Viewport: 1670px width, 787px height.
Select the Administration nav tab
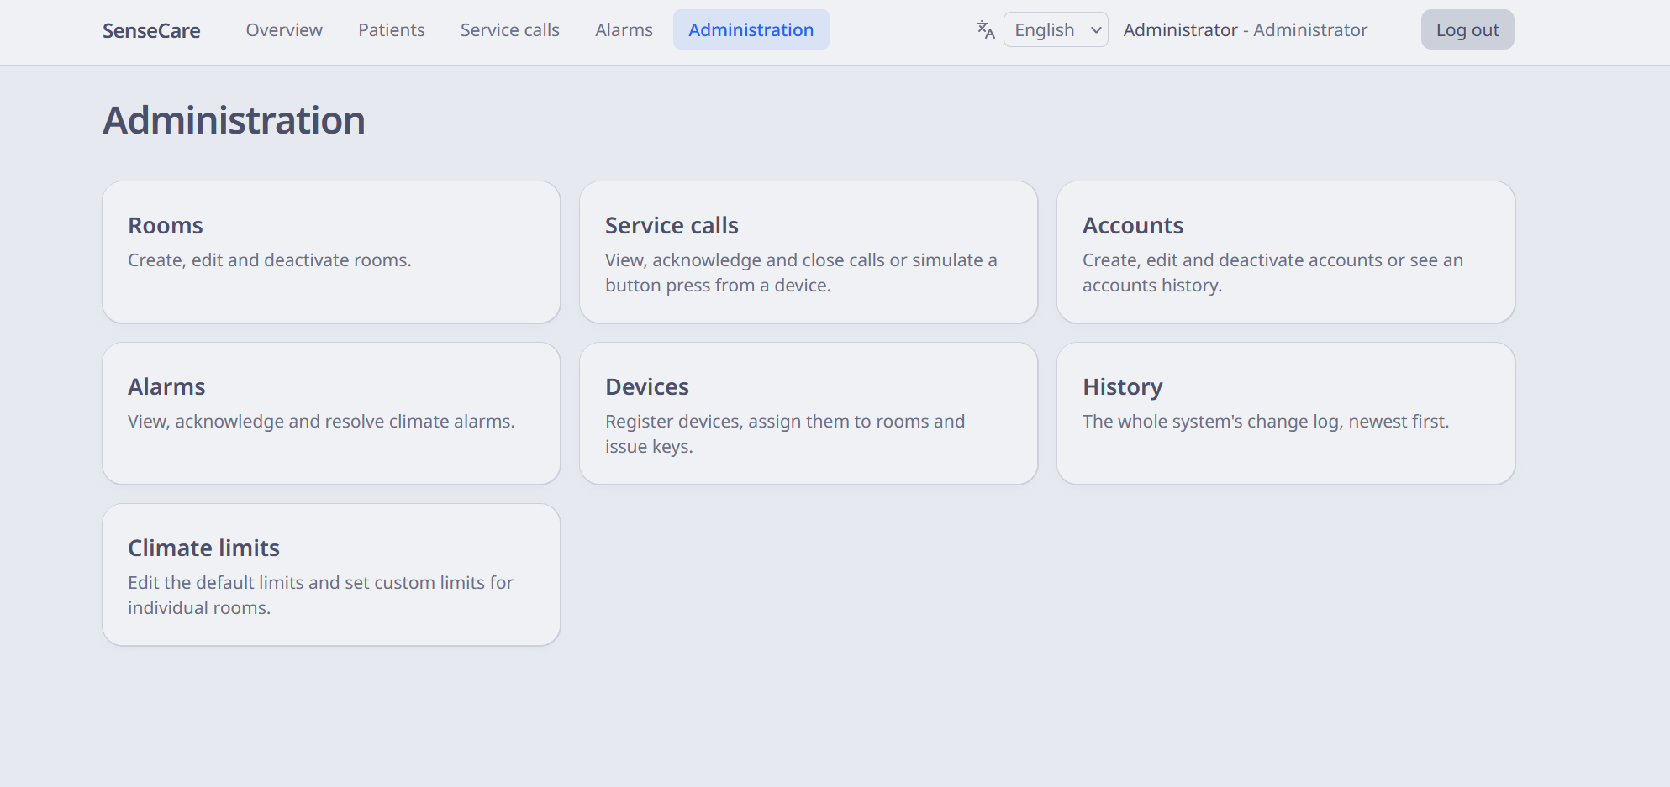[x=751, y=29]
